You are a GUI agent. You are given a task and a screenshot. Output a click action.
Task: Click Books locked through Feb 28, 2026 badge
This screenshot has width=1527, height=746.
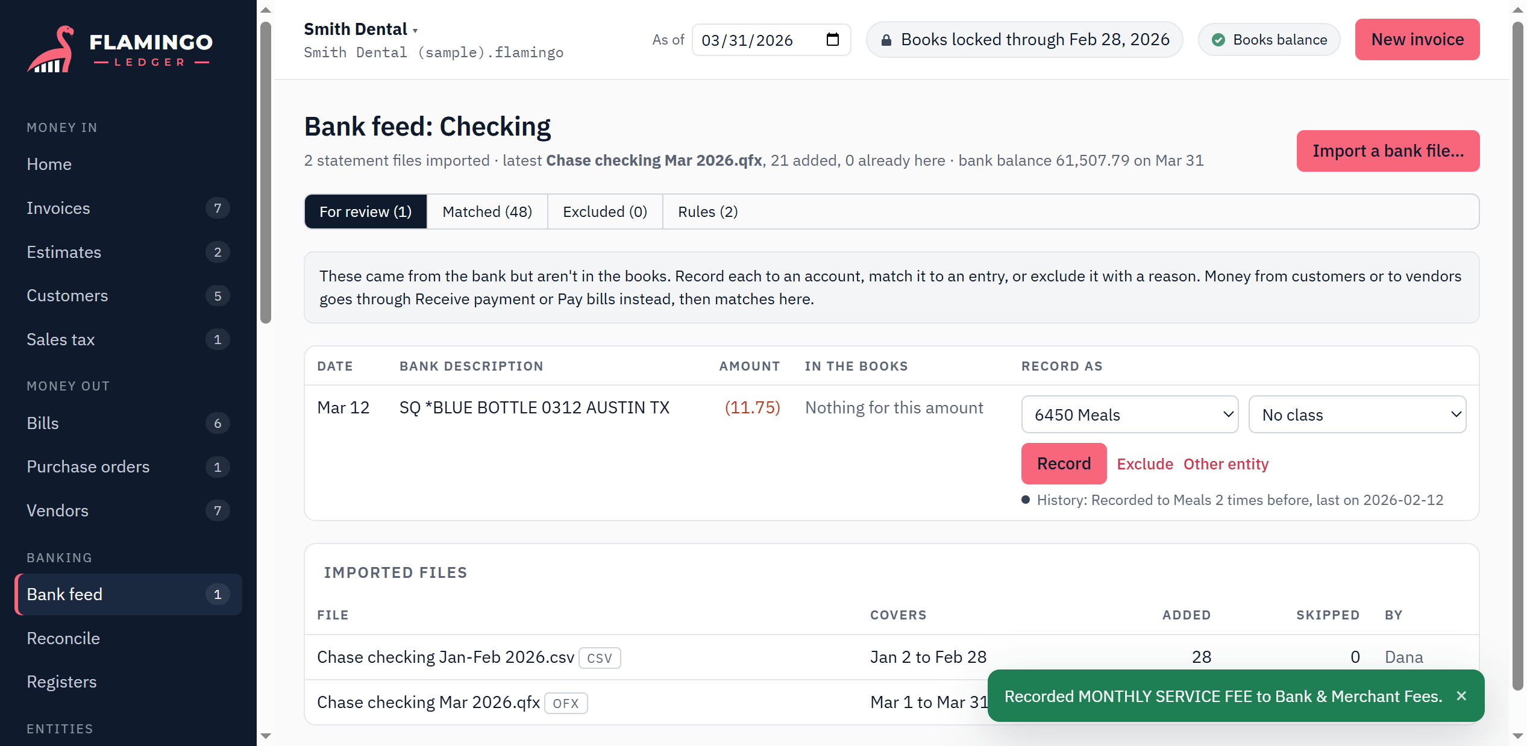pyautogui.click(x=1024, y=40)
